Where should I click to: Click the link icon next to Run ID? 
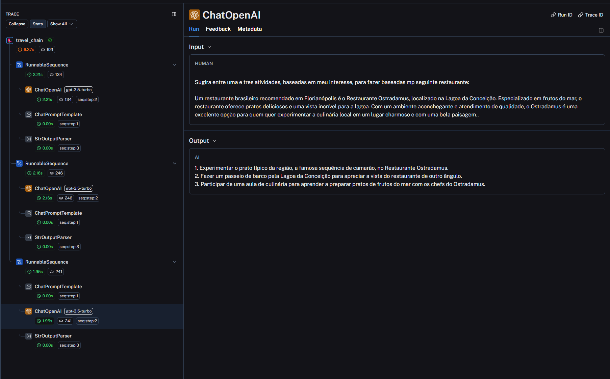[553, 15]
